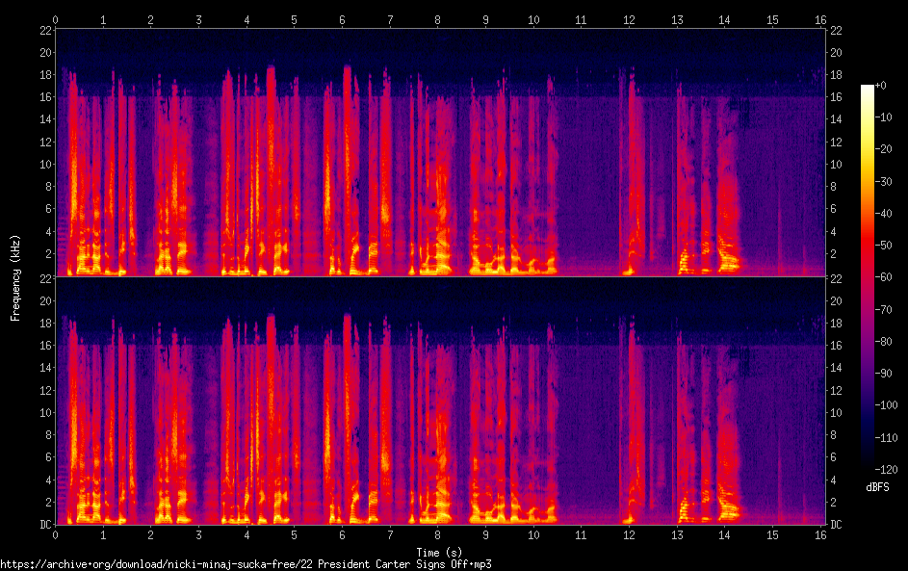This screenshot has width=908, height=571.
Task: Click the 5-second mark on the bottom time axis
Action: (x=295, y=534)
